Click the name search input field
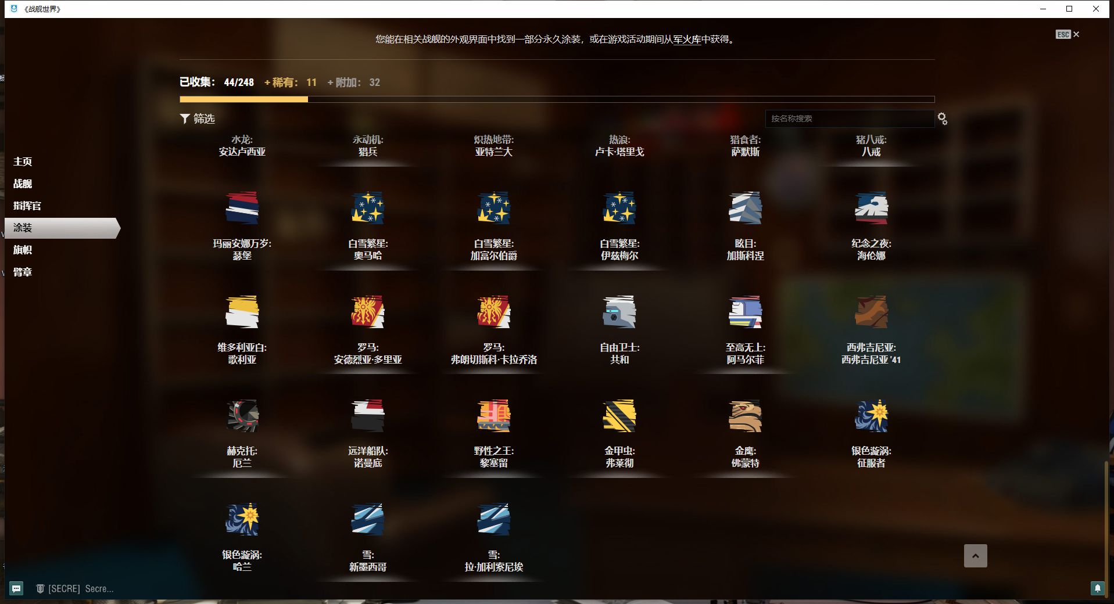This screenshot has height=604, width=1114. pyautogui.click(x=848, y=118)
